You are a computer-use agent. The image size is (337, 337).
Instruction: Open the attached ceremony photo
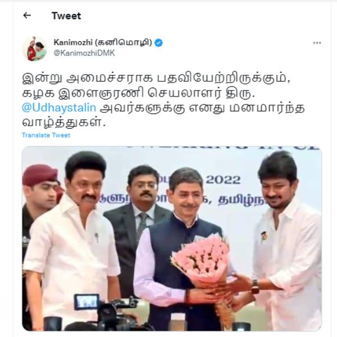pos(172,238)
